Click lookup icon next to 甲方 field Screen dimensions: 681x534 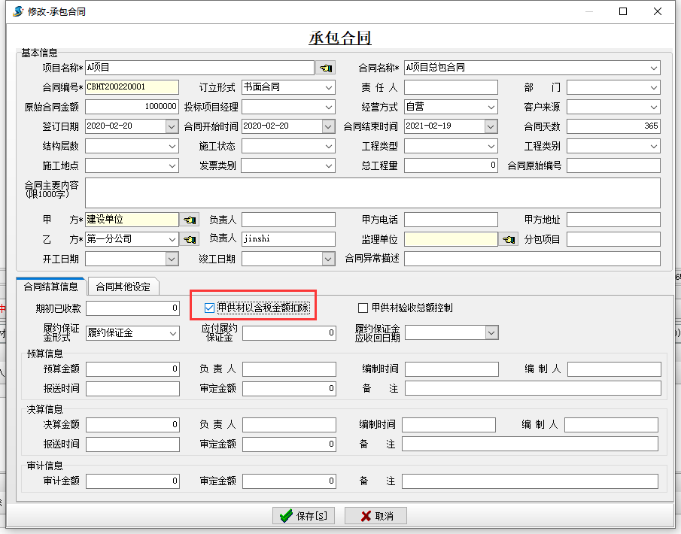[x=190, y=220]
